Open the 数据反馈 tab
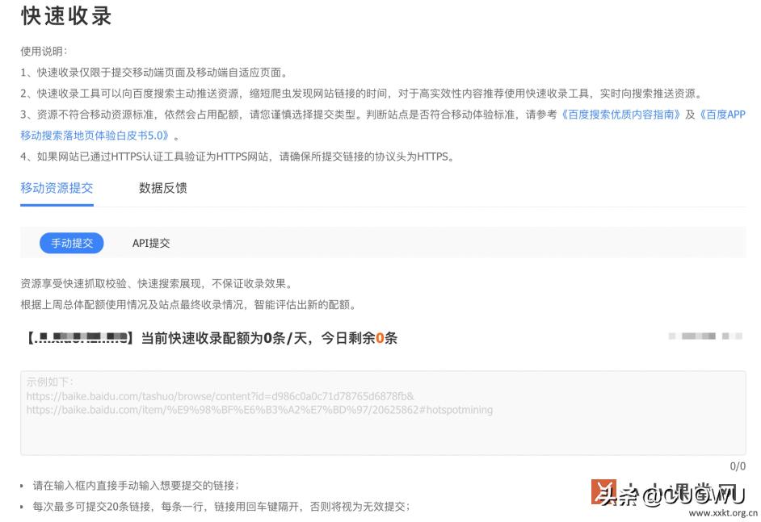761x522 pixels. [162, 188]
